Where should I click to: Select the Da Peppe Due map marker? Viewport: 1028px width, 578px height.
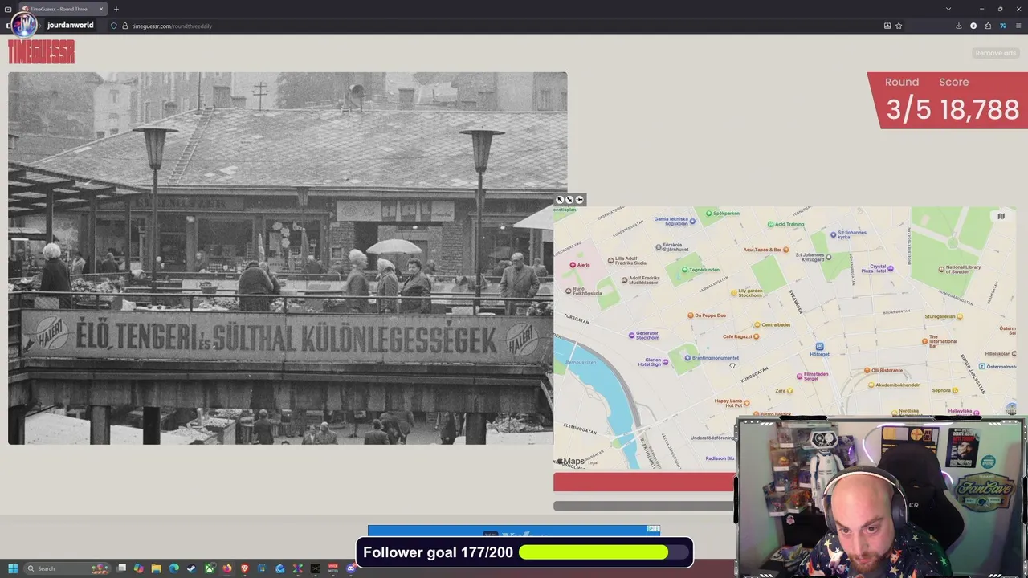(690, 315)
